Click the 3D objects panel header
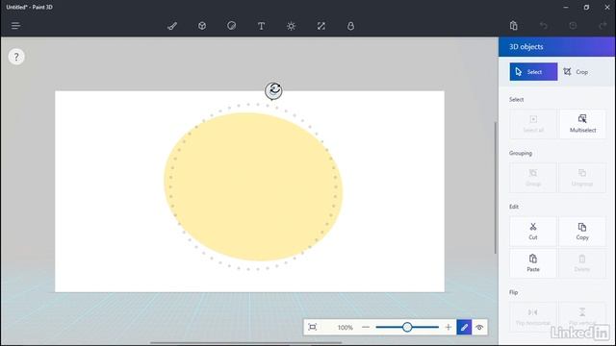Image resolution: width=616 pixels, height=346 pixels. click(557, 47)
